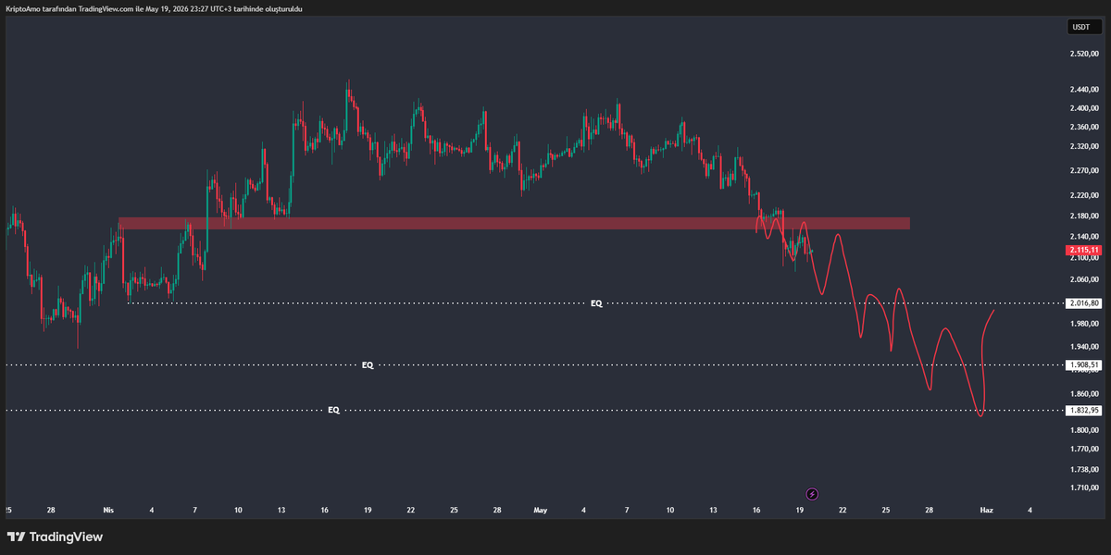The height and width of the screenshot is (555, 1111).
Task: Select the EQ label on the 1.832,95 line
Action: [333, 410]
